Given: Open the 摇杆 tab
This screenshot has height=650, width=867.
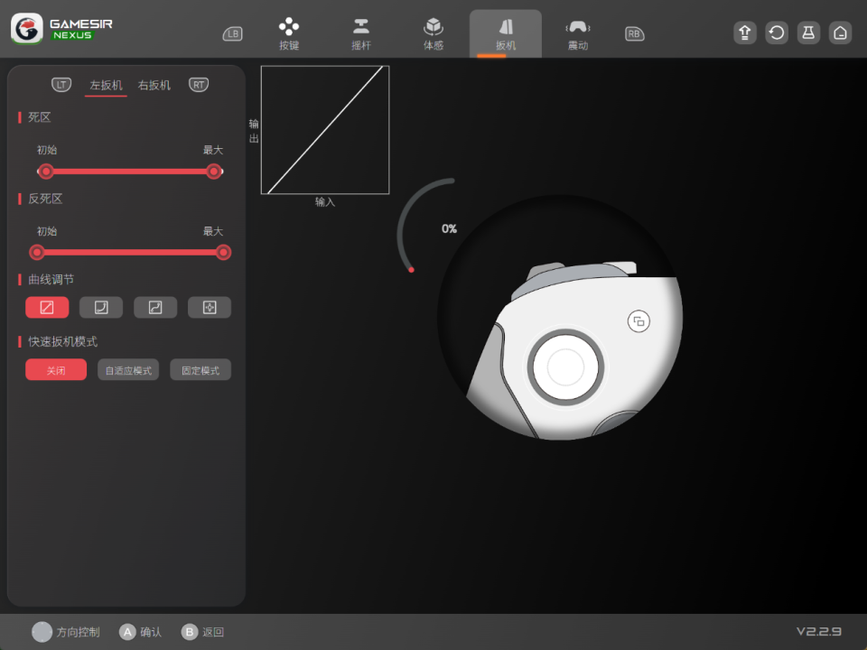Looking at the screenshot, I should click(361, 34).
